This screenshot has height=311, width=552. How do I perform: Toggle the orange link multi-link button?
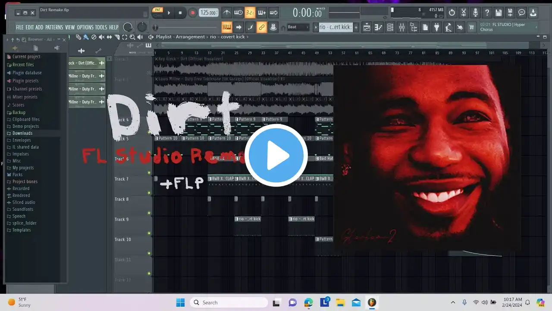click(261, 28)
